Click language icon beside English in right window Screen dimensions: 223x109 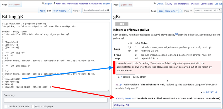(x=155, y=4)
